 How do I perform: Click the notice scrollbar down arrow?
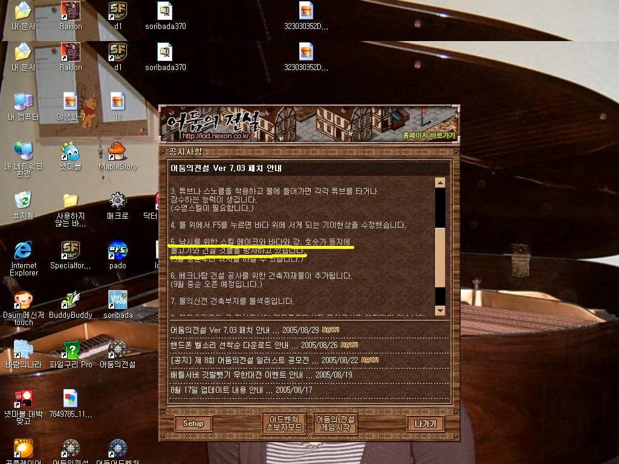(440, 311)
